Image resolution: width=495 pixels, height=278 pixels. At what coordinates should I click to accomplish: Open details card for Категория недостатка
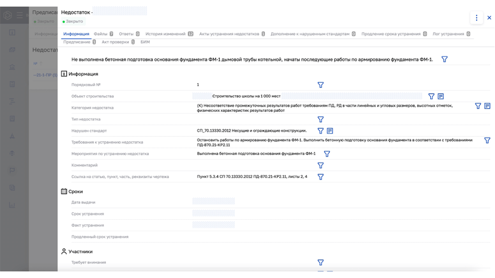tap(487, 106)
